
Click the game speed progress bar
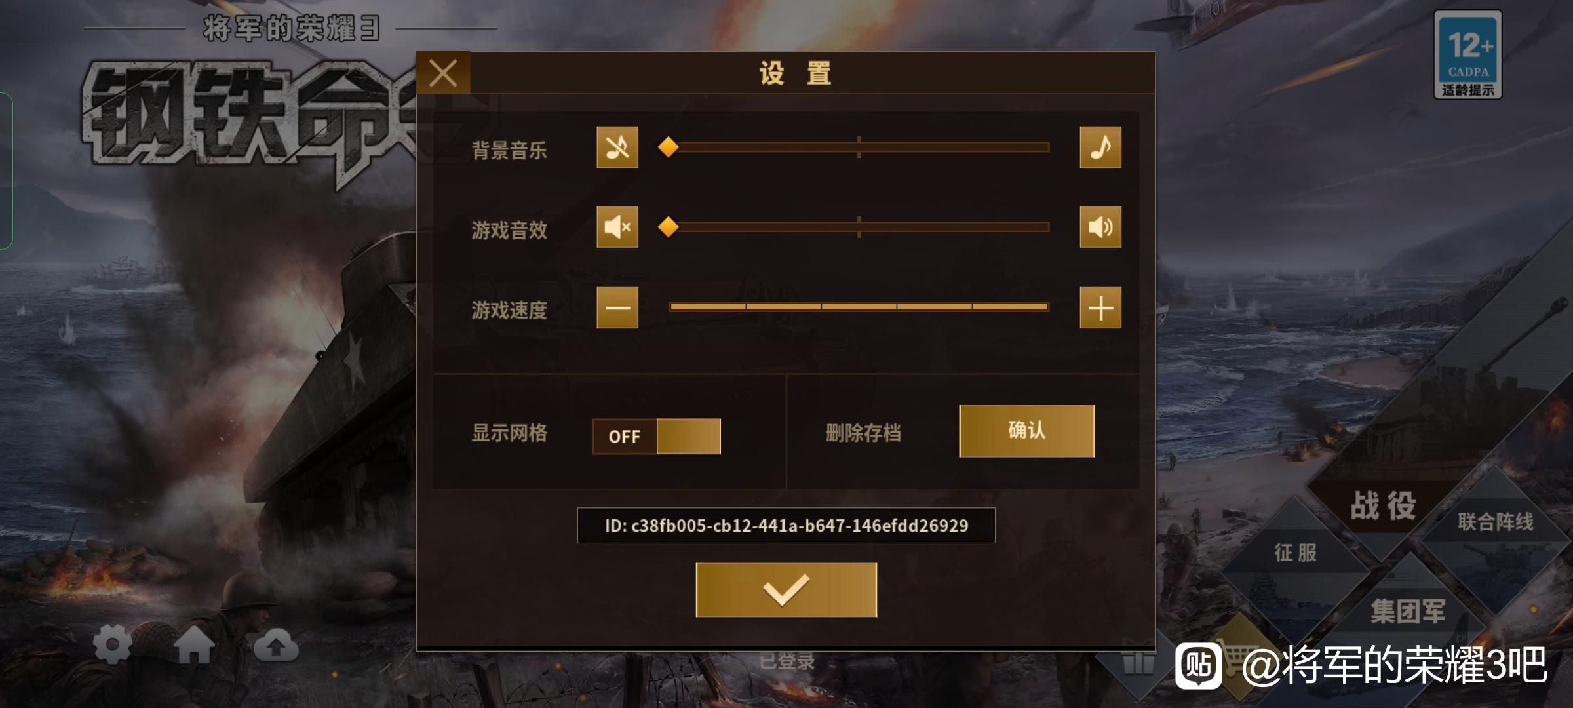coord(859,307)
